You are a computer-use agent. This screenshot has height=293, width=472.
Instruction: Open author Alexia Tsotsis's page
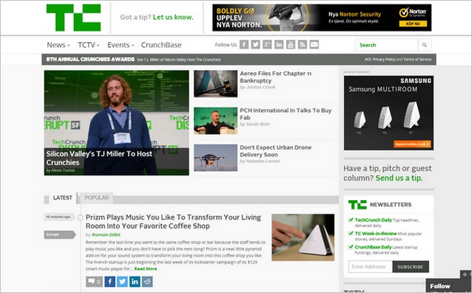click(x=63, y=170)
